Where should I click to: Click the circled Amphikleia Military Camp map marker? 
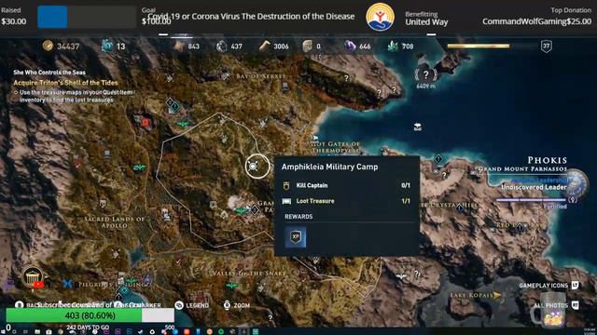click(x=257, y=166)
